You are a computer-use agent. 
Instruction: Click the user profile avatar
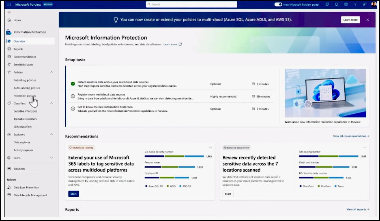pos(374,4)
